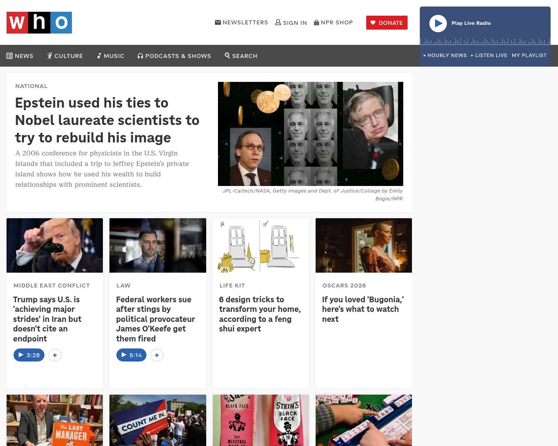
Task: Click the Sign In person icon
Action: pos(278,22)
